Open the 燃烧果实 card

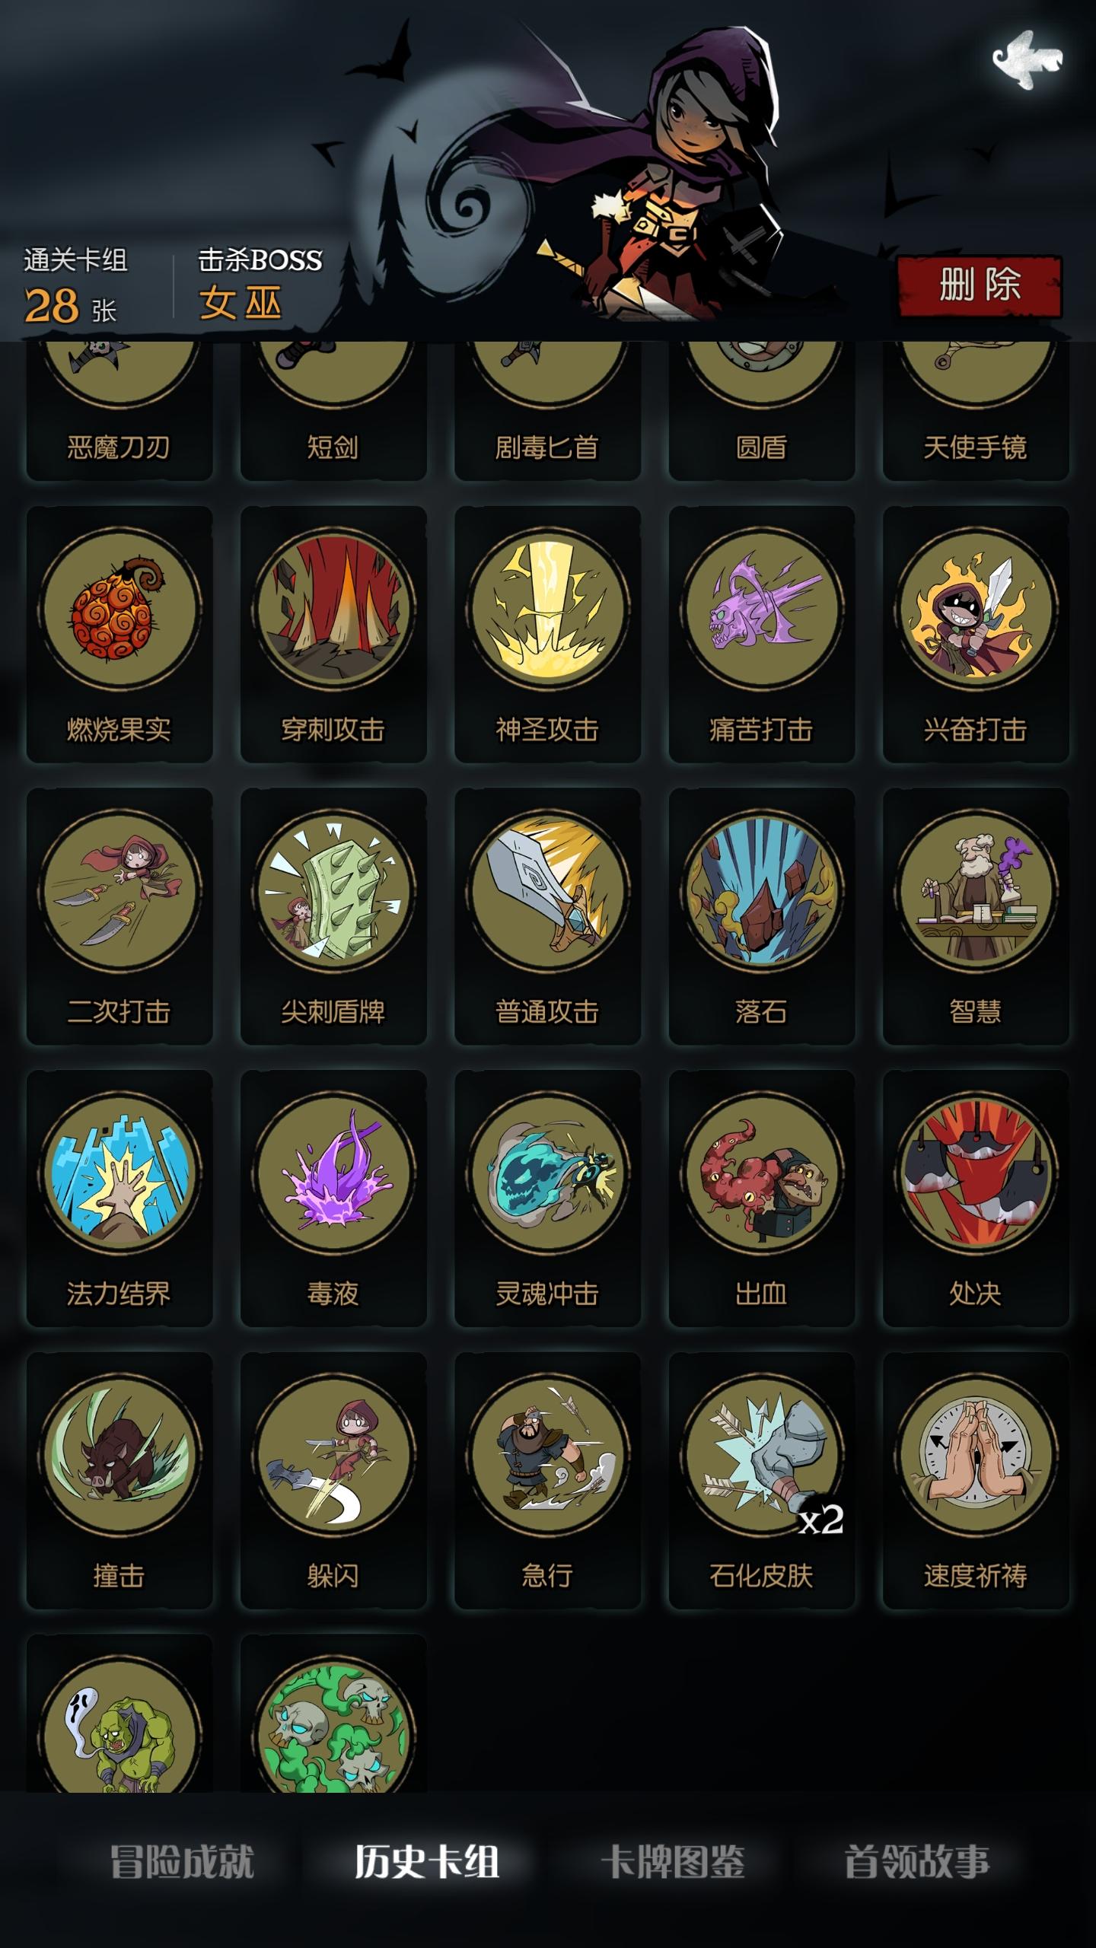click(119, 634)
